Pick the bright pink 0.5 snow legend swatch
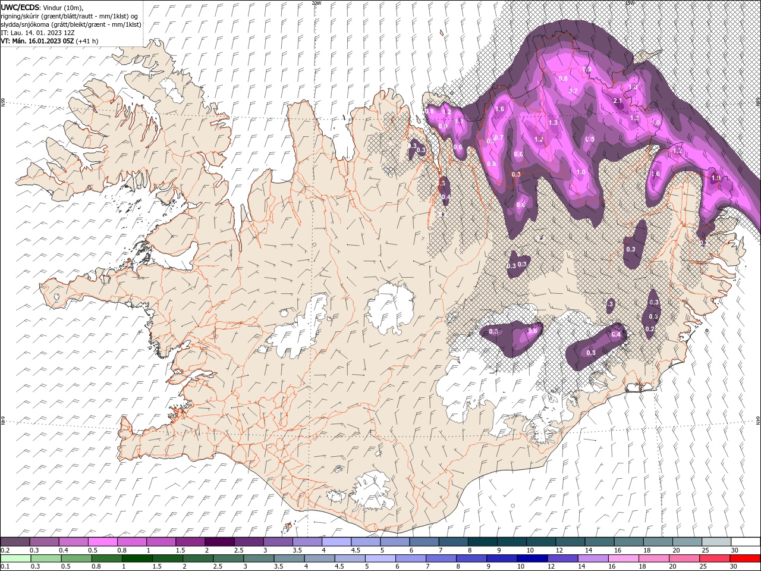Screen dimensions: 761x571 (103, 542)
